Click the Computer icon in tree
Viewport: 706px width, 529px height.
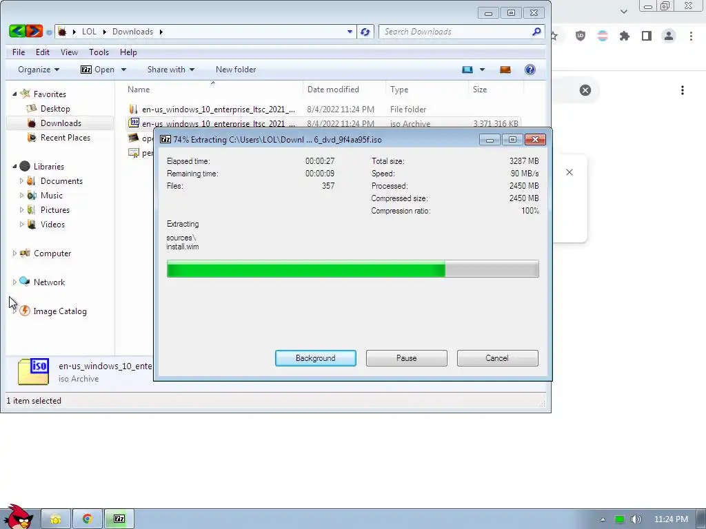pos(25,253)
